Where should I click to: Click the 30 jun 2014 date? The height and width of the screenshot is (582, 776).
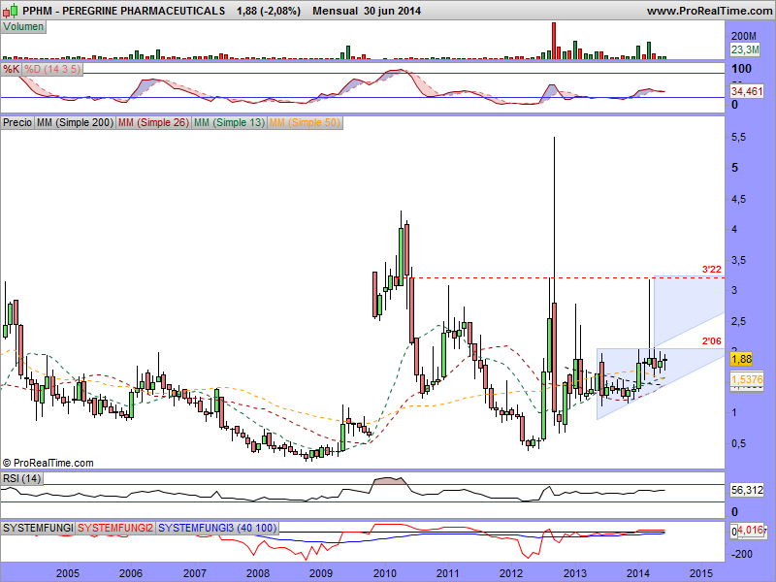393,11
